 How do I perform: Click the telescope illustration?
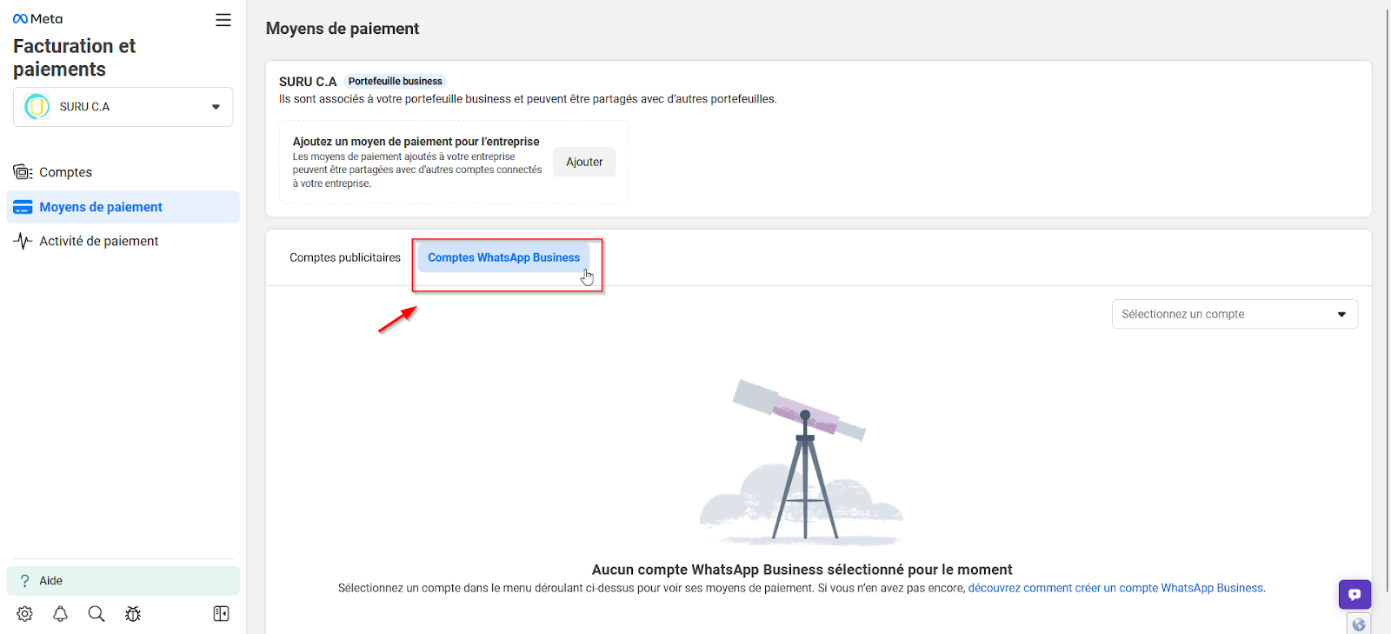point(801,461)
